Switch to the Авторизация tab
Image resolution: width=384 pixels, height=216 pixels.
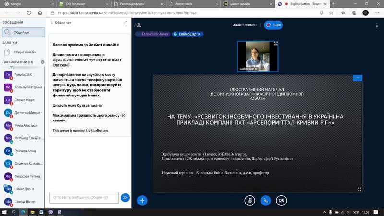[x=193, y=4]
